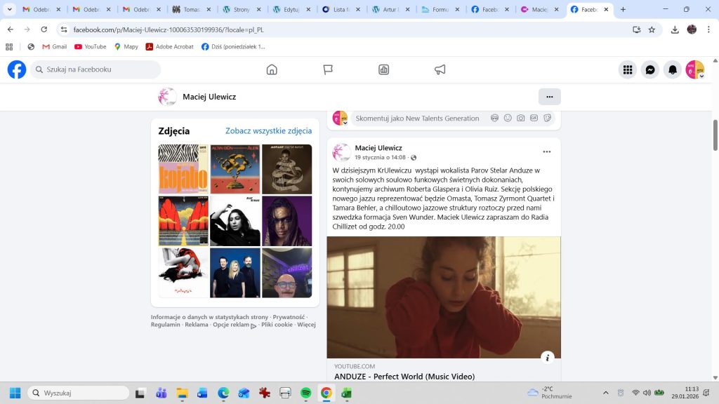Open page three-dot menu beside Maciej Ulewicz
The height and width of the screenshot is (404, 719).
point(550,97)
